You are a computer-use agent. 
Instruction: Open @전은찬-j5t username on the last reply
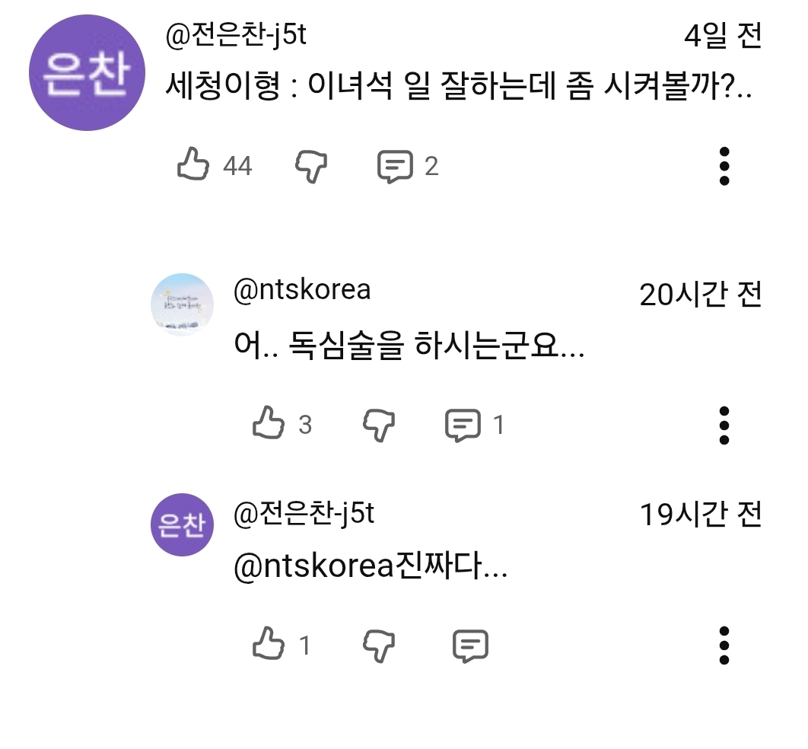pos(304,514)
